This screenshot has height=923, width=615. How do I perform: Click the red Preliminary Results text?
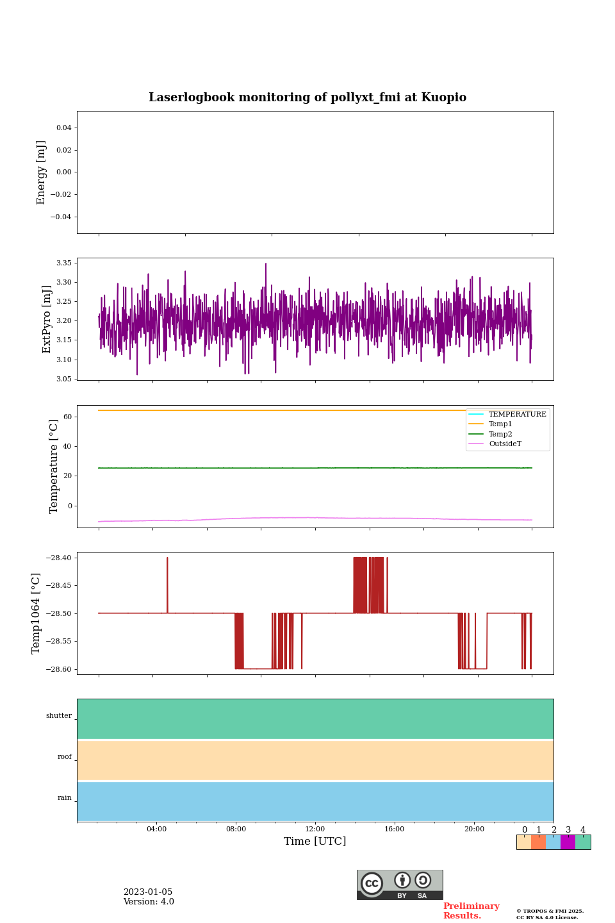471,911
